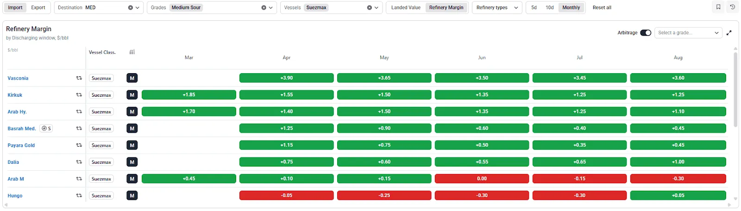Switch to the Import tab
Screen dimensions: 741x211
coord(15,7)
